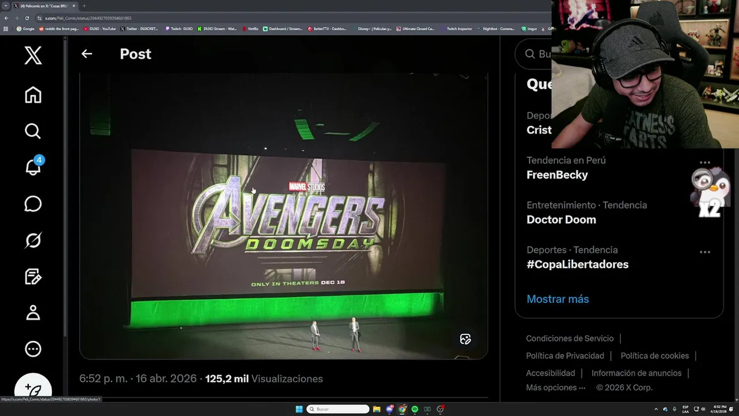739x416 pixels.
Task: Expand Más opciones footer menu
Action: [x=555, y=388]
